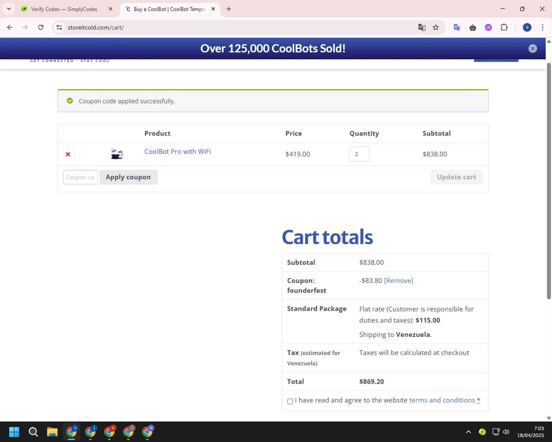Remove CoolBot Pro from cart via red X
Screen dimensions: 552x442
coord(68,154)
